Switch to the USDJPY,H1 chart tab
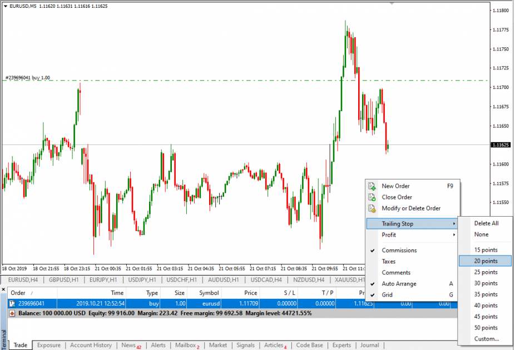The height and width of the screenshot is (350, 515). (x=142, y=280)
